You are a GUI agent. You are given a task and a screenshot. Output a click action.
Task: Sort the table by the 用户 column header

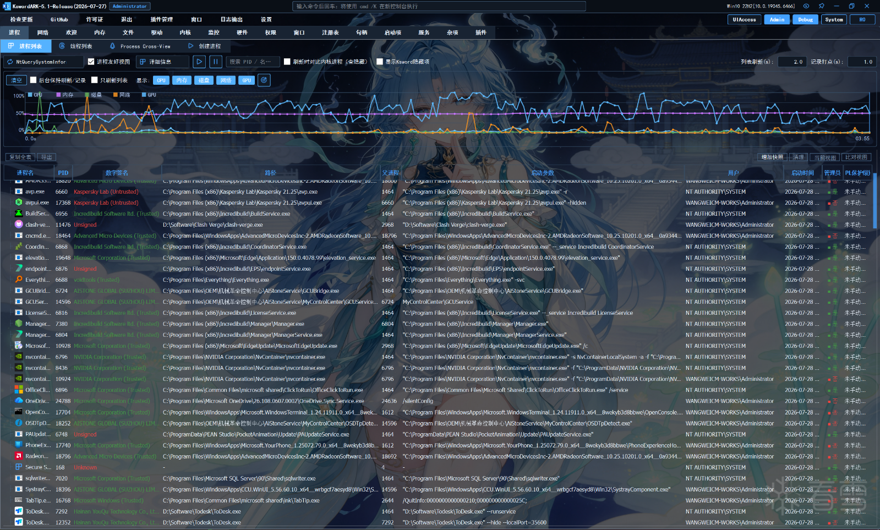tap(734, 173)
